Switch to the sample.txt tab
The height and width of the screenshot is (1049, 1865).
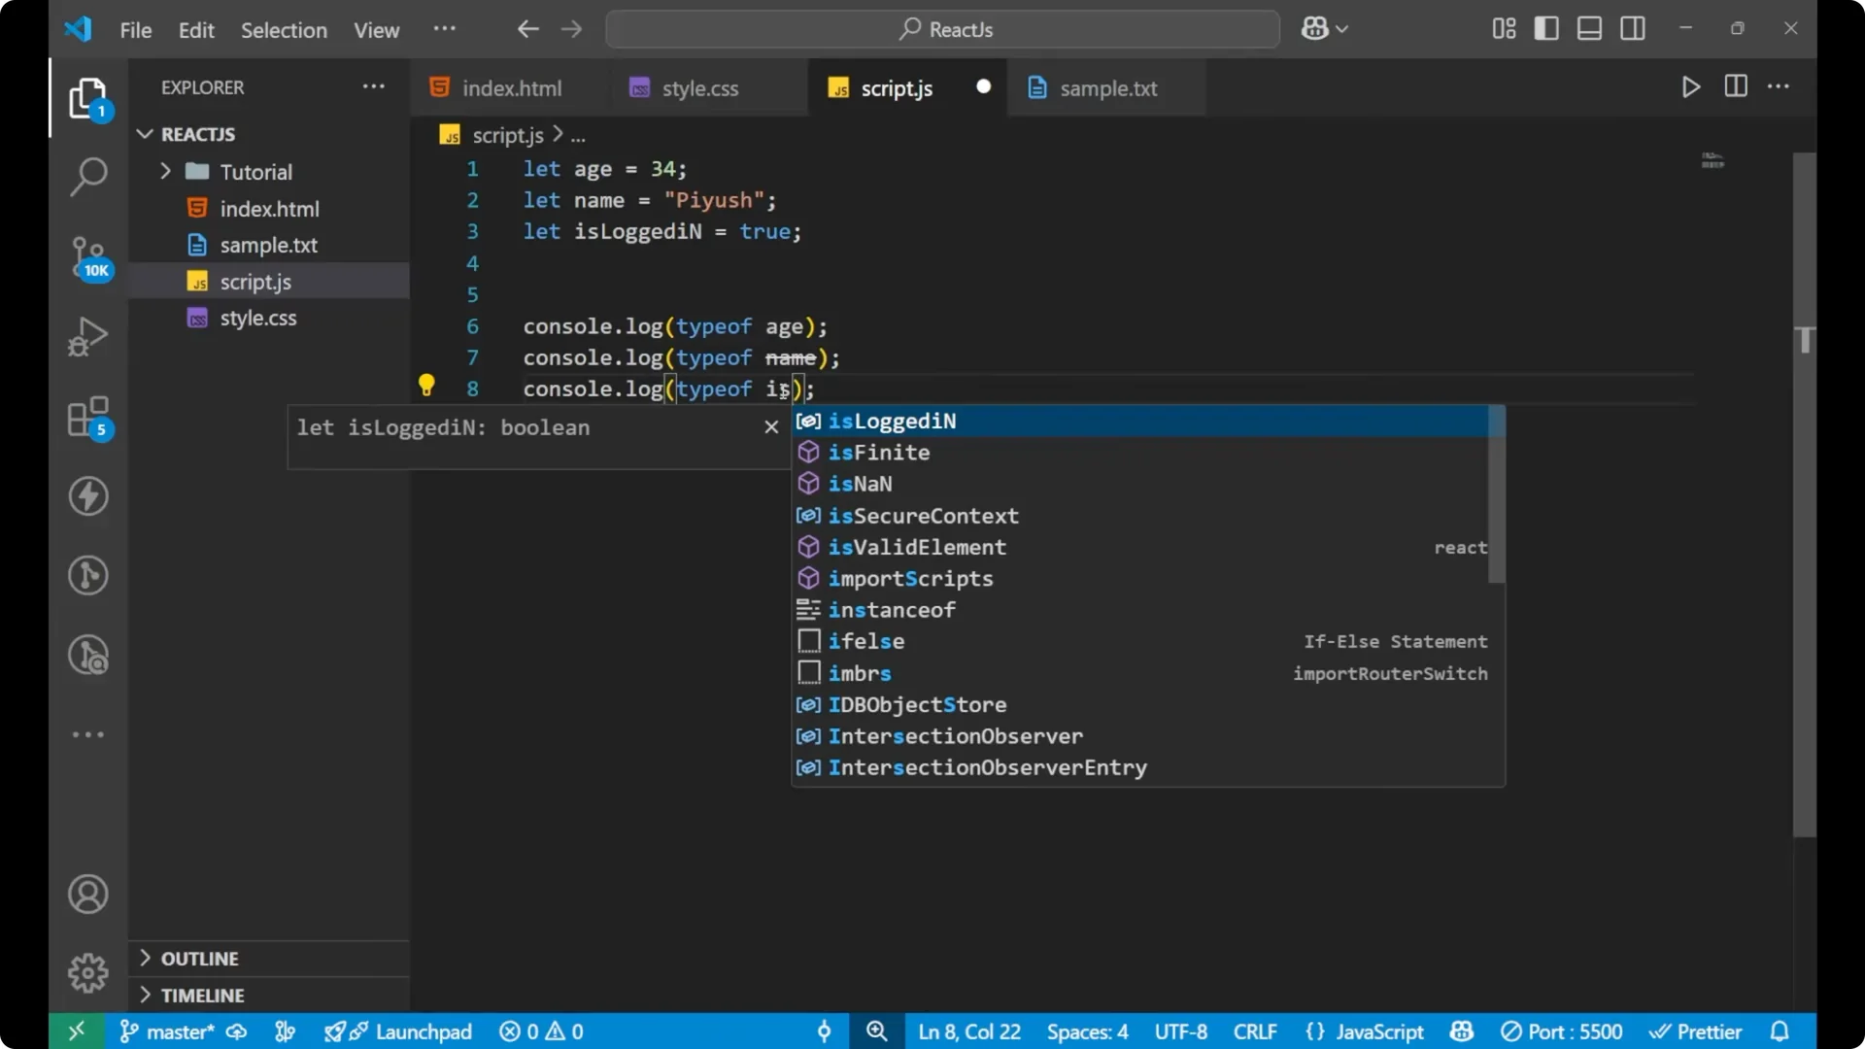[1108, 88]
